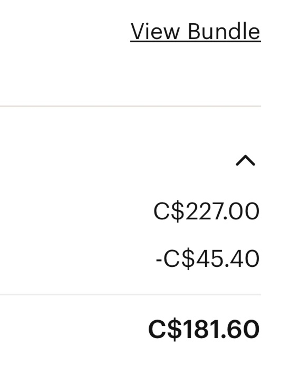
Task: Collapse the price breakdown with the chevron
Action: pos(246,161)
